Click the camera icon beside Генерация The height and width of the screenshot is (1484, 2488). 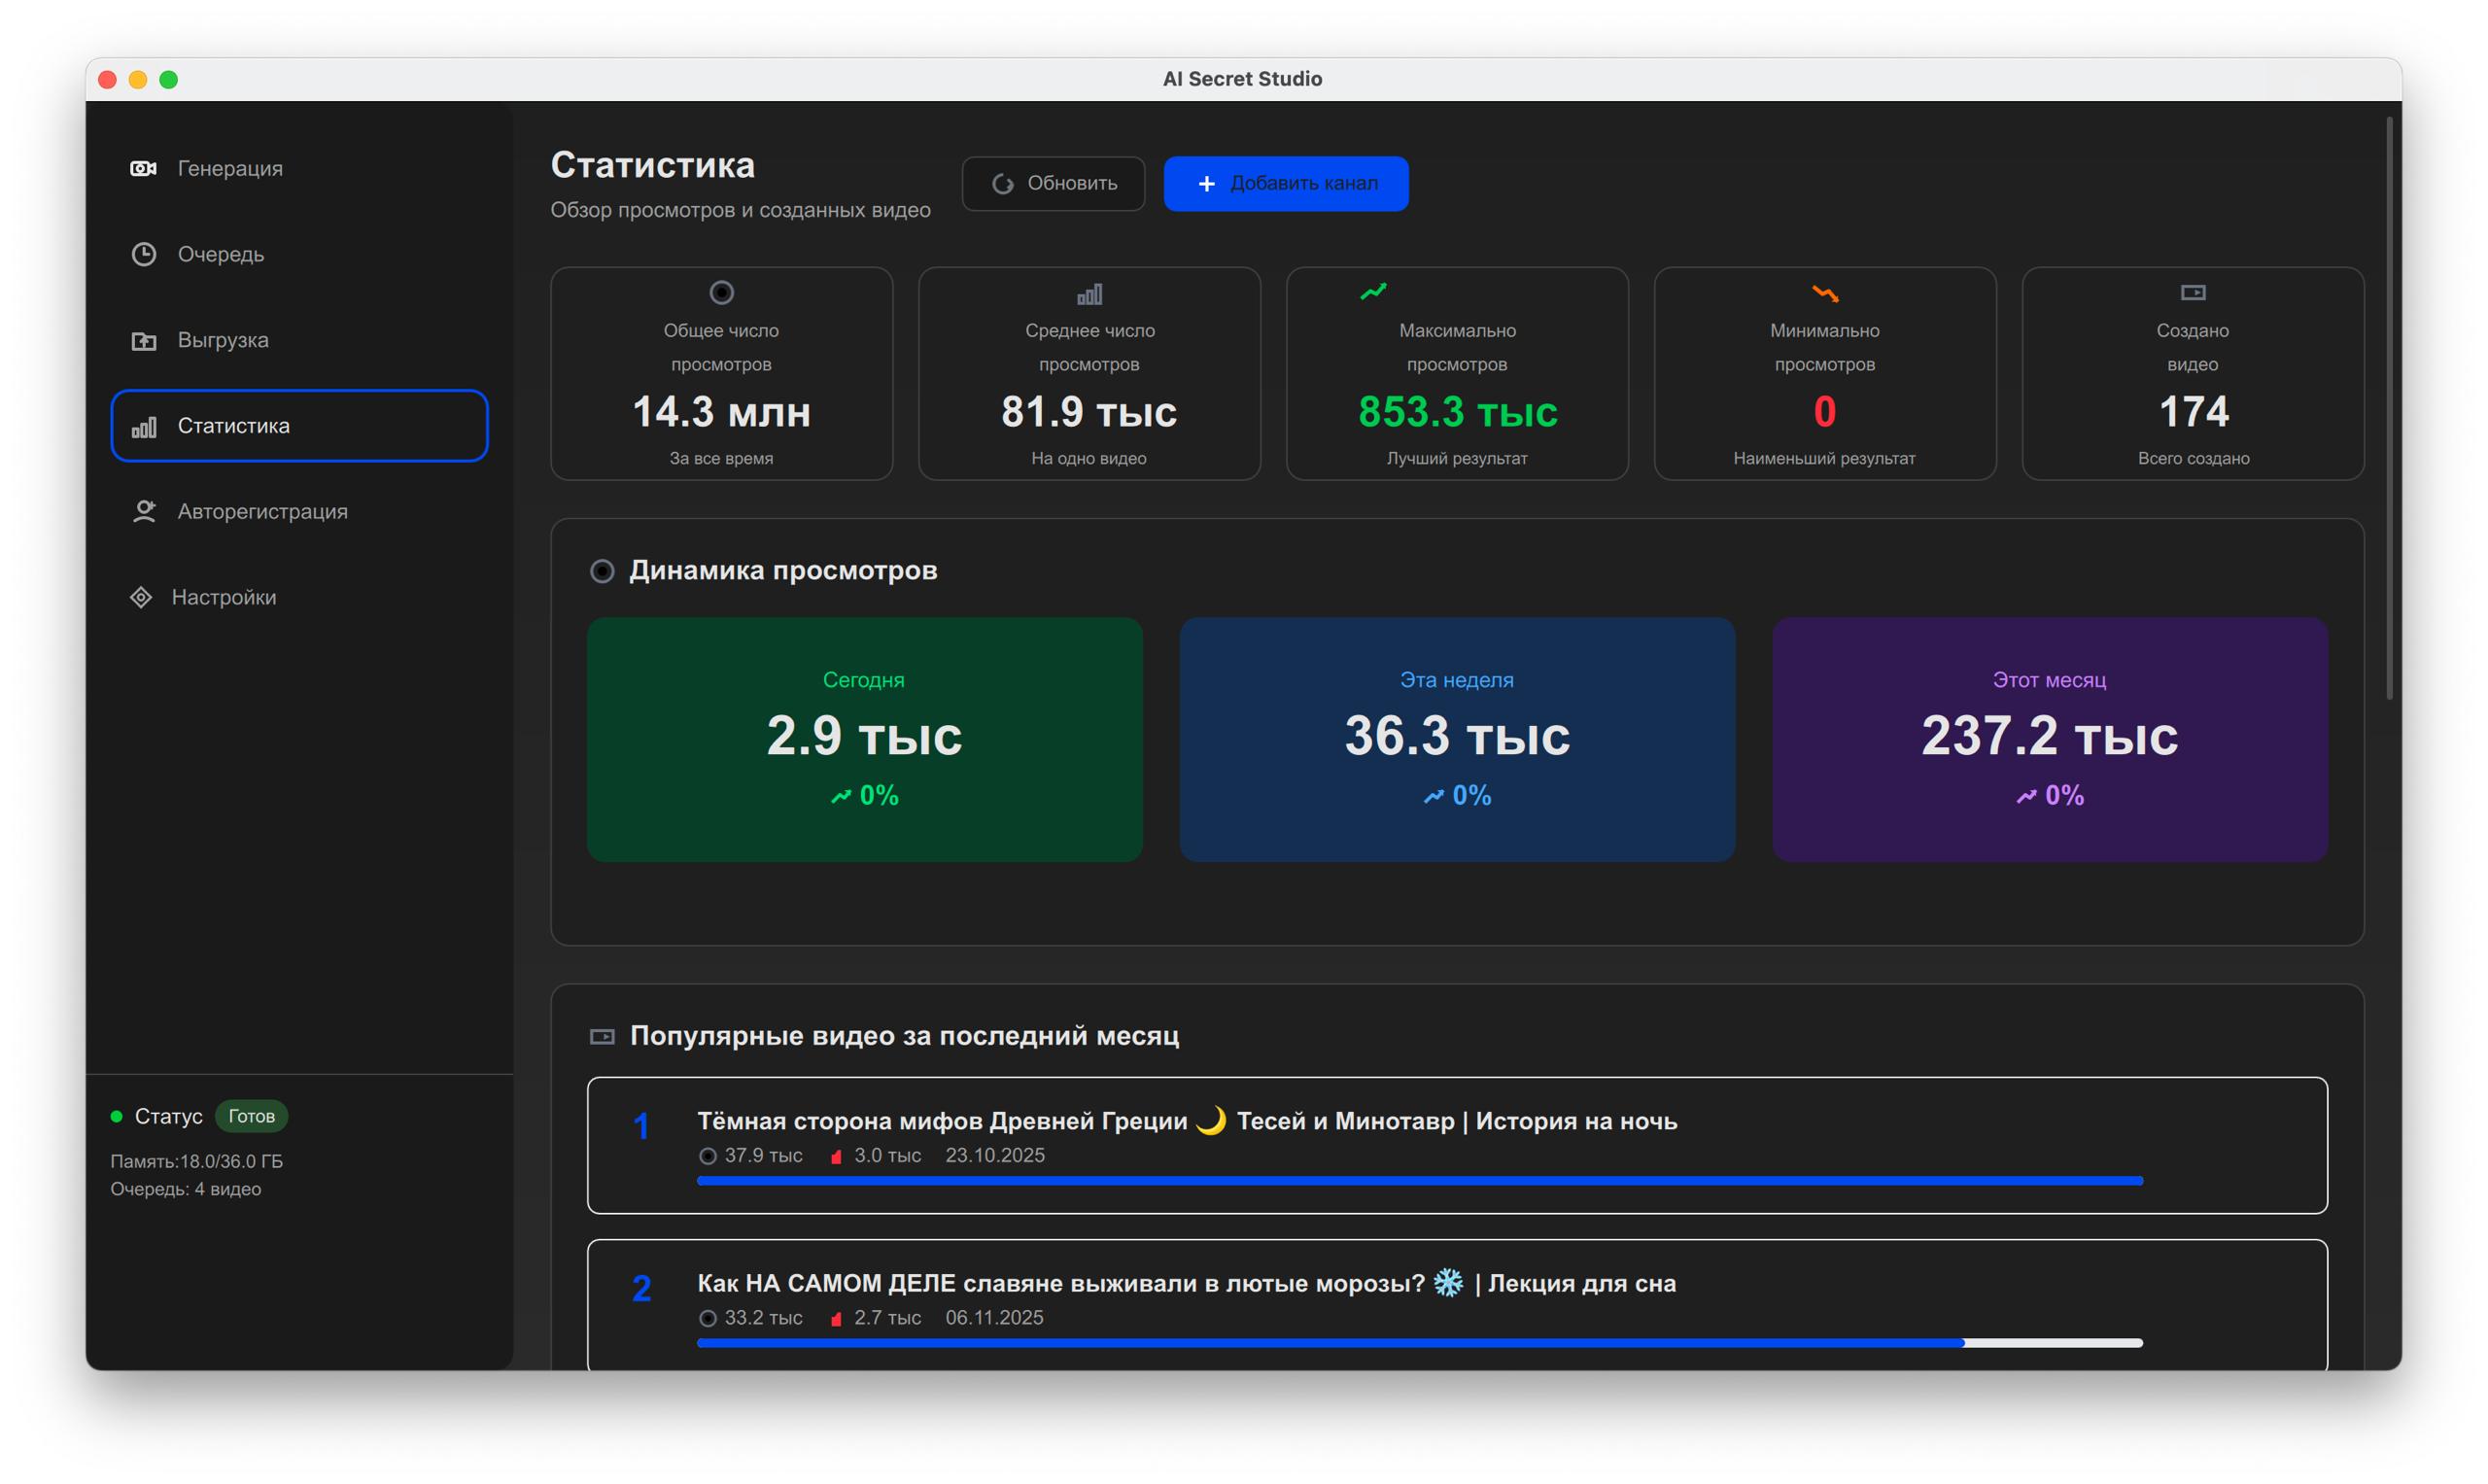(143, 168)
